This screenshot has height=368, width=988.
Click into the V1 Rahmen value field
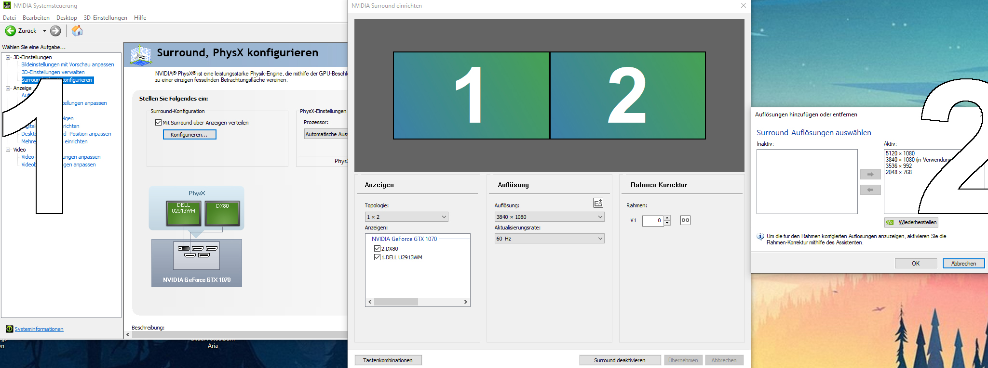[x=653, y=221]
